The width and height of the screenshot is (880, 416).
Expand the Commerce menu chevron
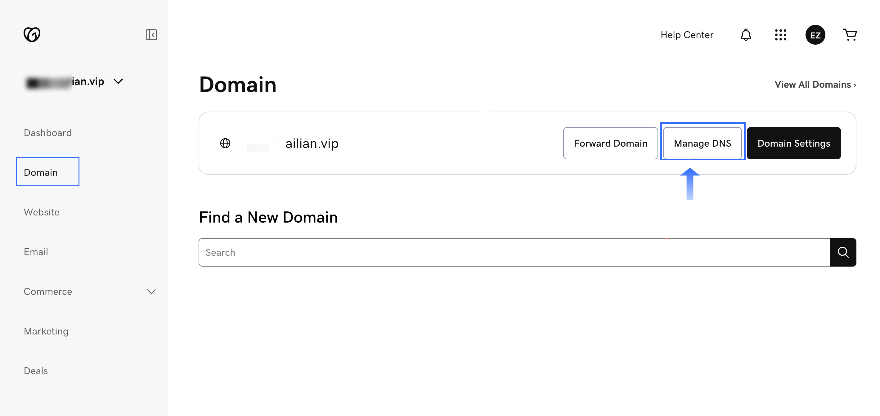pyautogui.click(x=151, y=291)
